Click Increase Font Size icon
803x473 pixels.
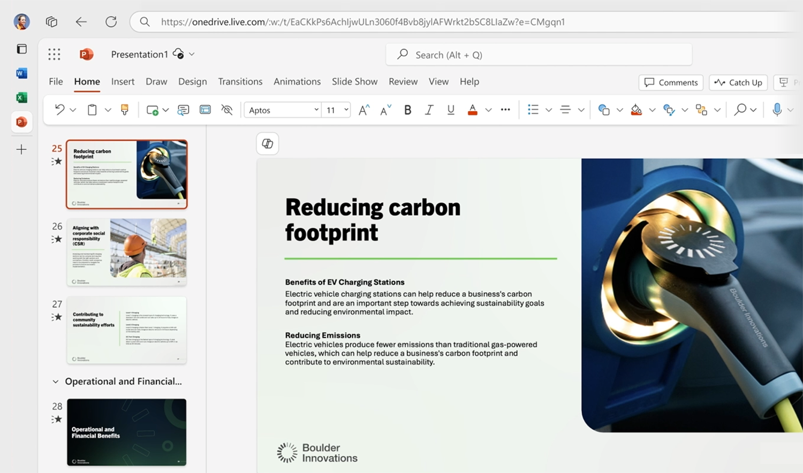(364, 110)
